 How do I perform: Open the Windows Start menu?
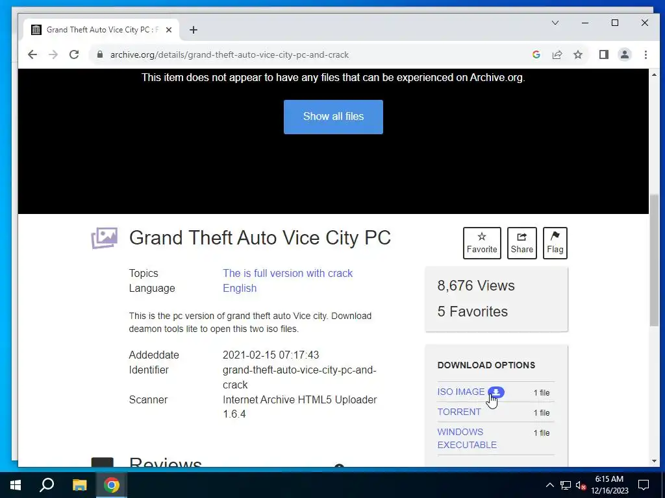click(16, 485)
